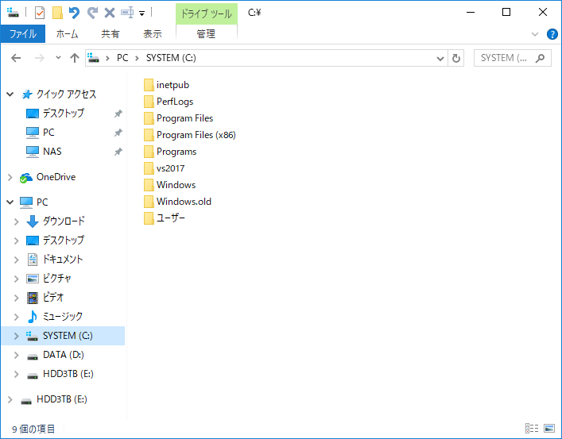Select the inetpub folder
562x439 pixels.
[172, 85]
